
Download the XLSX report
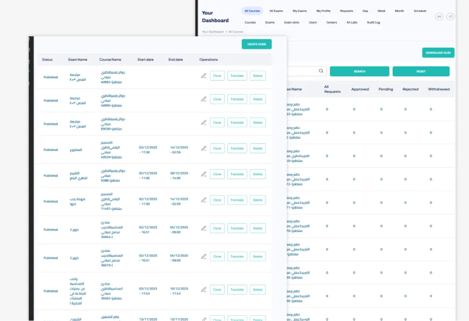click(x=438, y=53)
